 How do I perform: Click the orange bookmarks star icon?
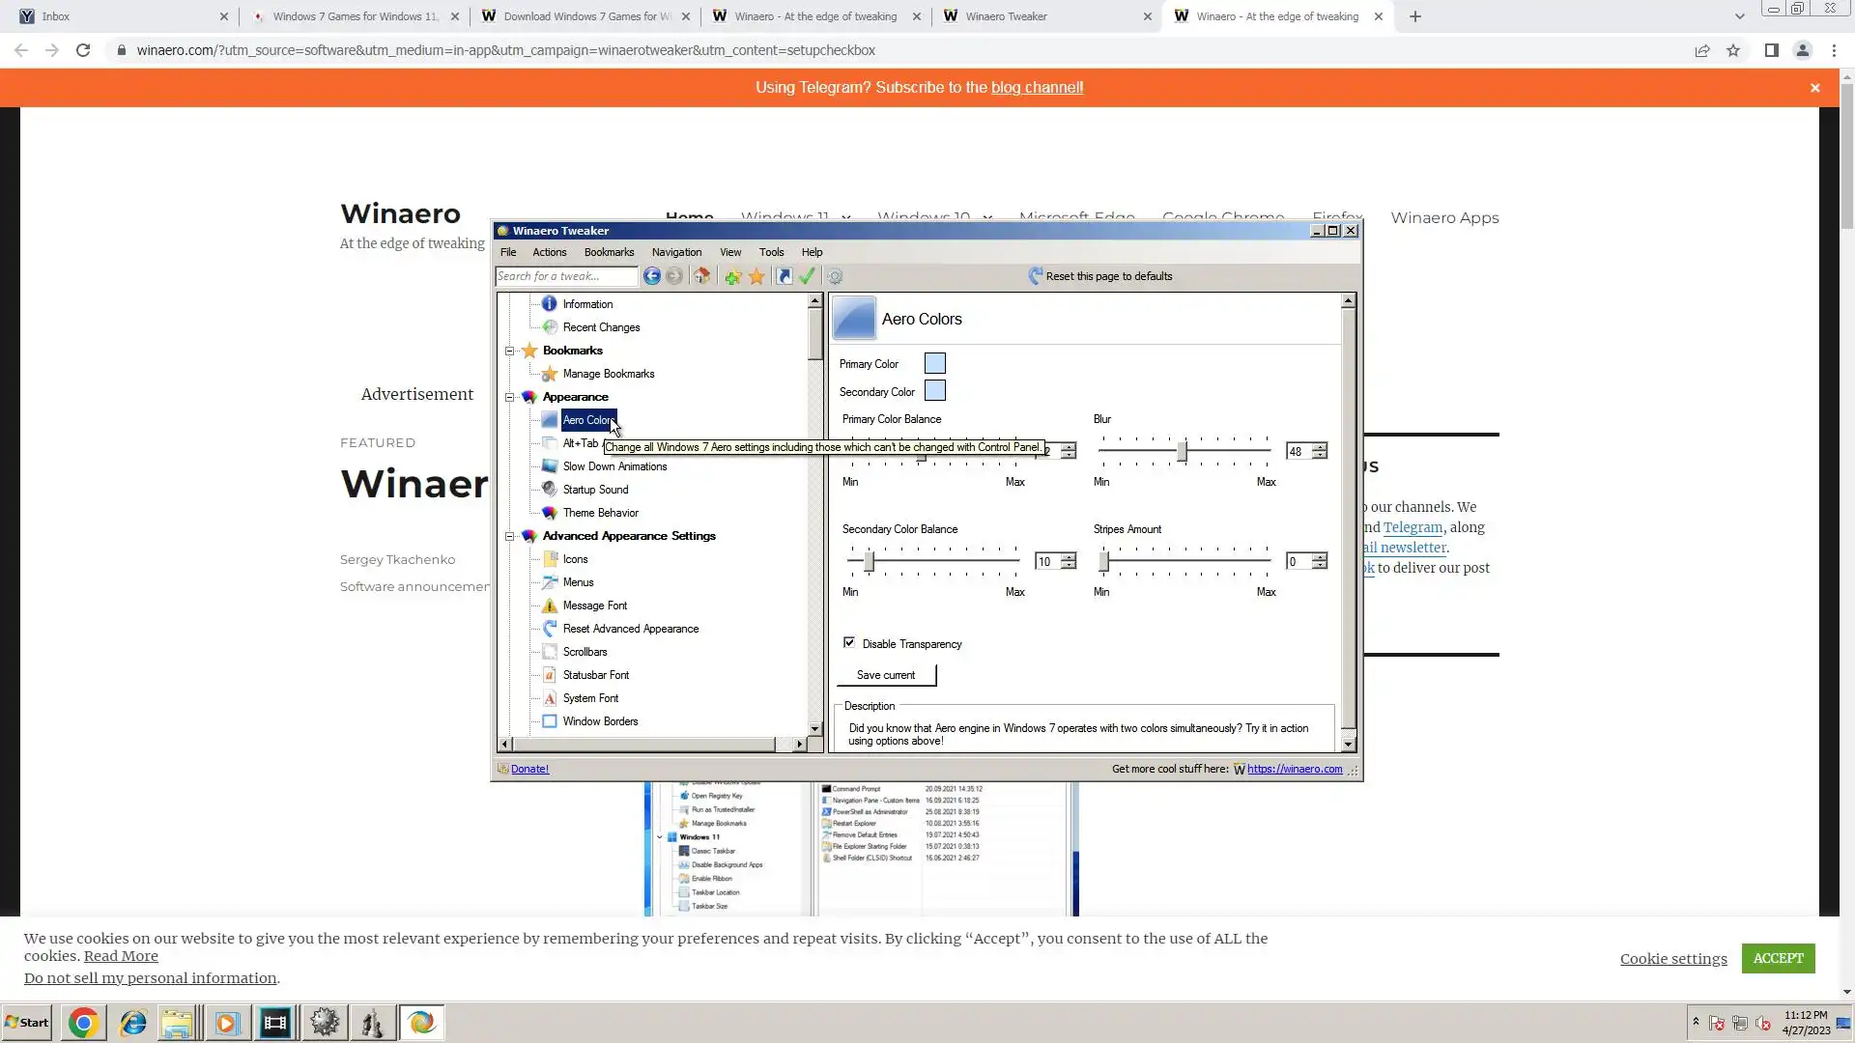pos(756,277)
